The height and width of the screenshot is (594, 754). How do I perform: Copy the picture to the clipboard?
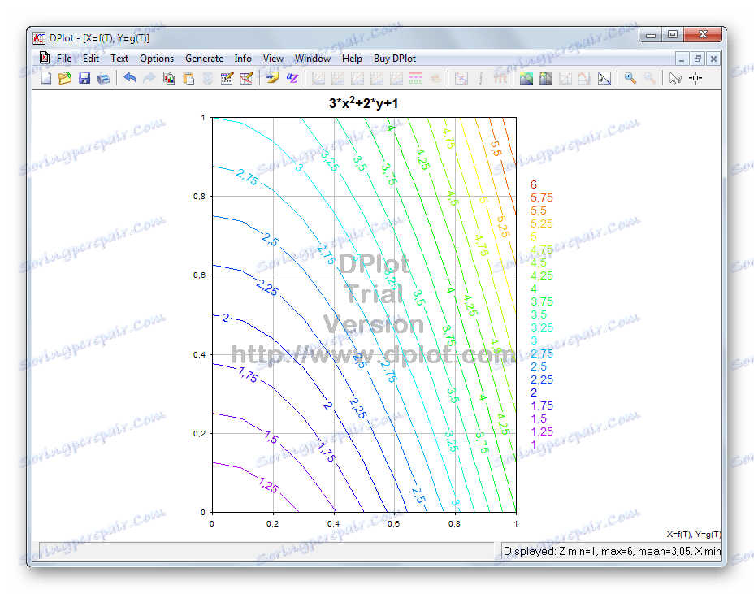tap(169, 78)
